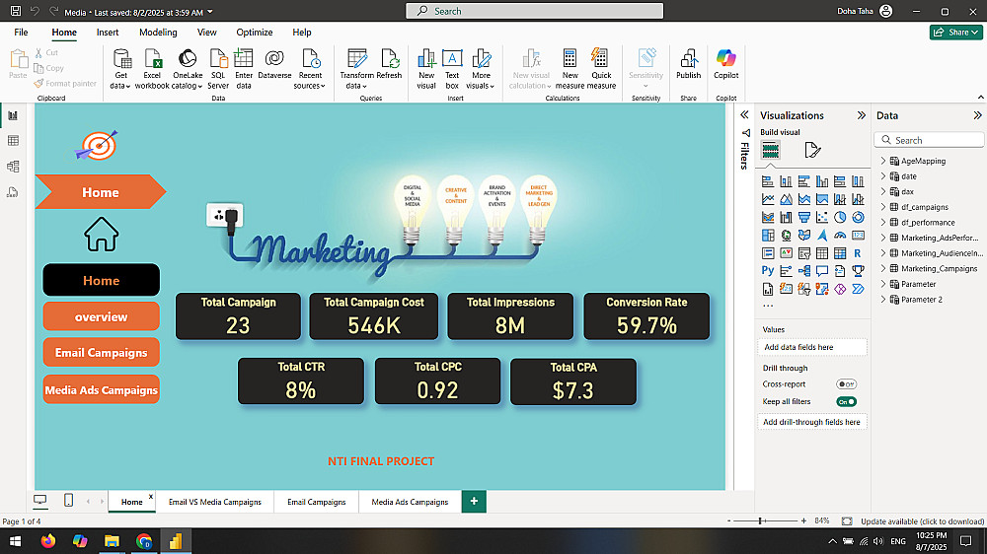Open the Table view in left sidebar
The width and height of the screenshot is (987, 554).
[13, 141]
